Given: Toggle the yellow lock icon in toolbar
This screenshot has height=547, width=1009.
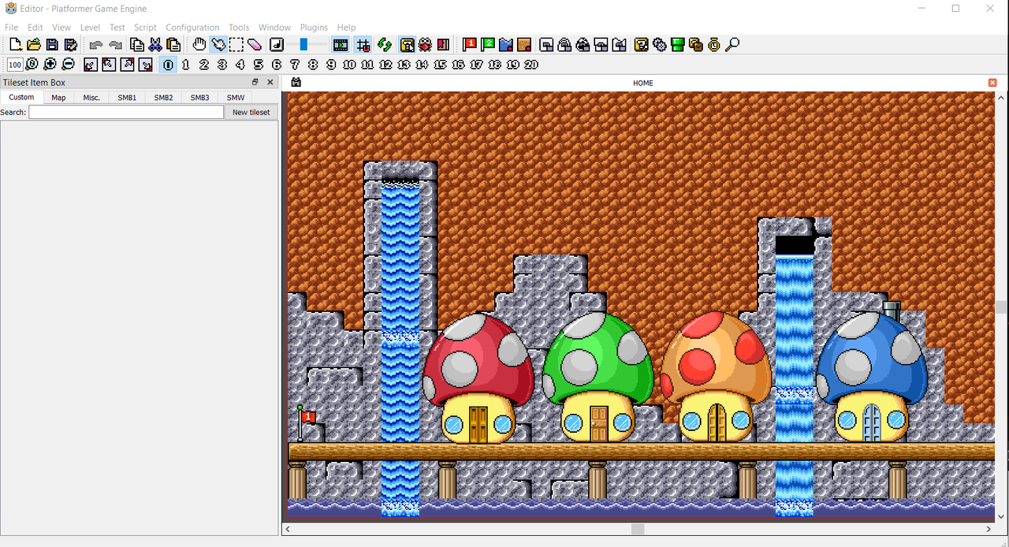Looking at the screenshot, I should pos(407,45).
